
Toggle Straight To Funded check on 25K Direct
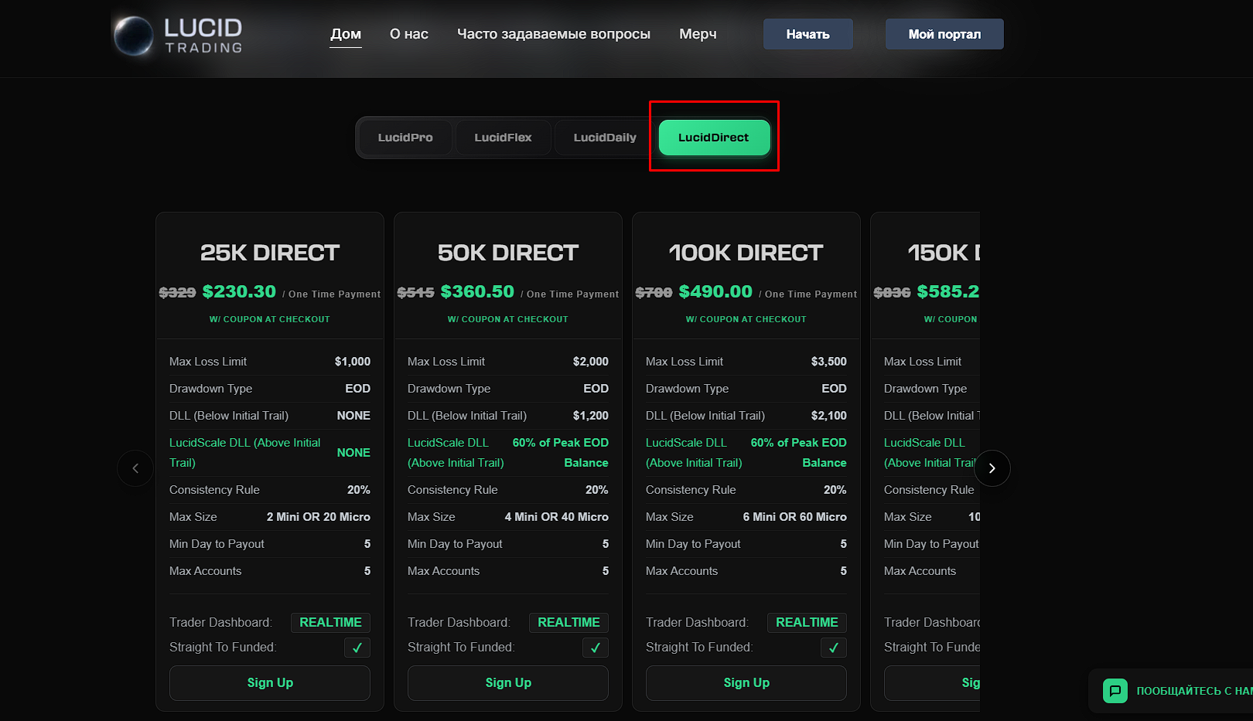coord(357,648)
